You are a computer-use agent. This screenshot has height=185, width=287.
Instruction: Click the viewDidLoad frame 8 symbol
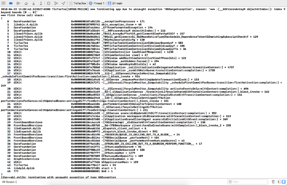143,46
